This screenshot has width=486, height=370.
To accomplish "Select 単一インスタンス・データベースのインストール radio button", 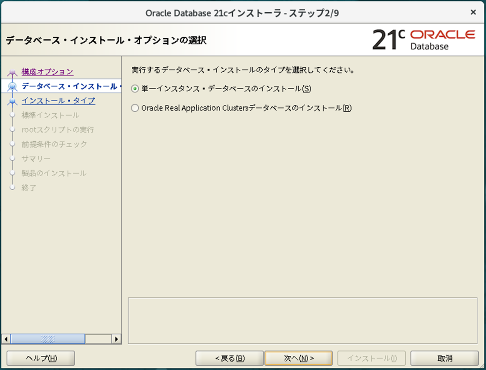I will pos(135,89).
